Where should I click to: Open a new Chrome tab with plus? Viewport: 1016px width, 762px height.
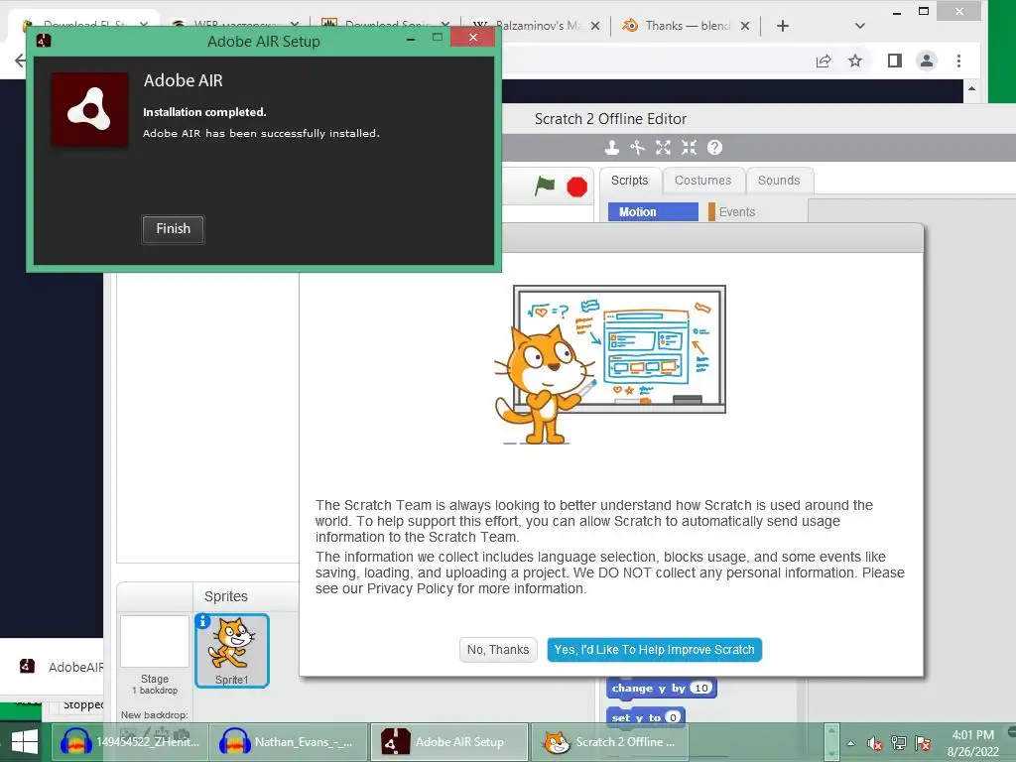coord(783,26)
